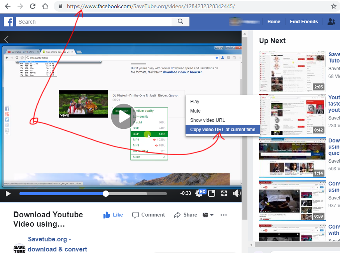The height and width of the screenshot is (253, 340).
Task: Click the Share button
Action: pos(186,215)
